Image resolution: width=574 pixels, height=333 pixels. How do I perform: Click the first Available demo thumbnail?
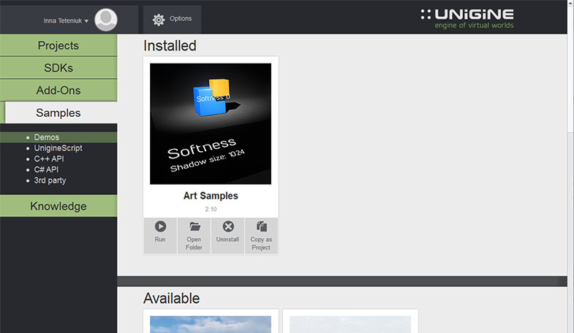tap(211, 324)
